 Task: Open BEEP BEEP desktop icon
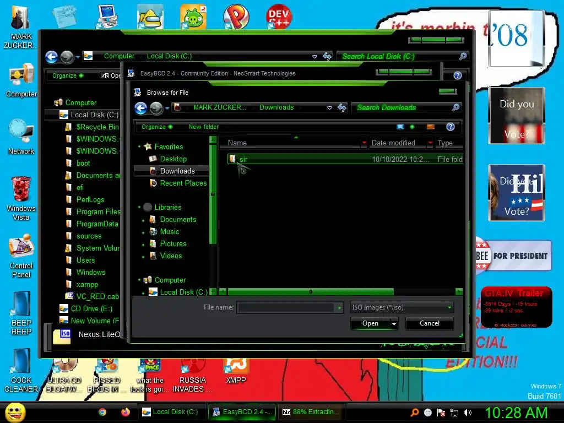click(x=21, y=313)
